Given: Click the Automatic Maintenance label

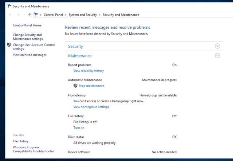Looking at the screenshot, I should coord(85,80).
